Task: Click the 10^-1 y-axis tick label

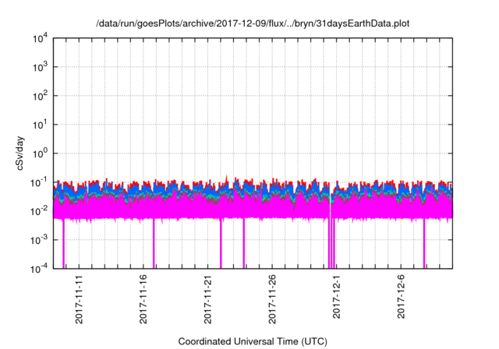Action: pyautogui.click(x=41, y=183)
